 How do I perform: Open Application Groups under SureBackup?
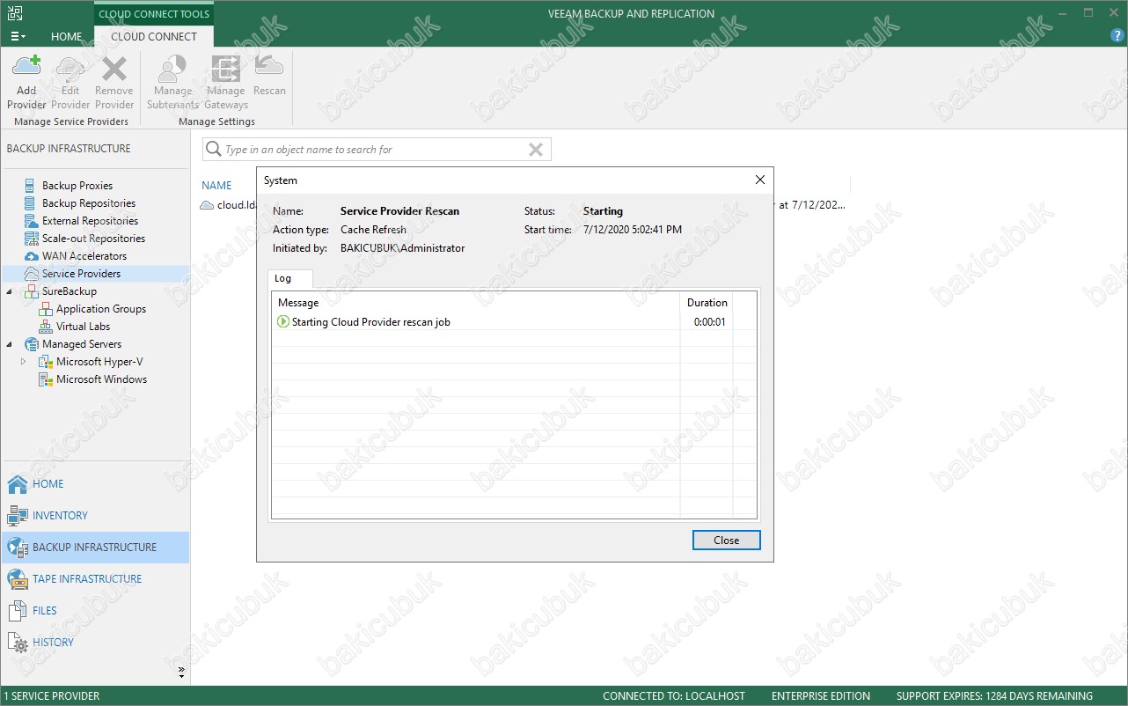[101, 309]
